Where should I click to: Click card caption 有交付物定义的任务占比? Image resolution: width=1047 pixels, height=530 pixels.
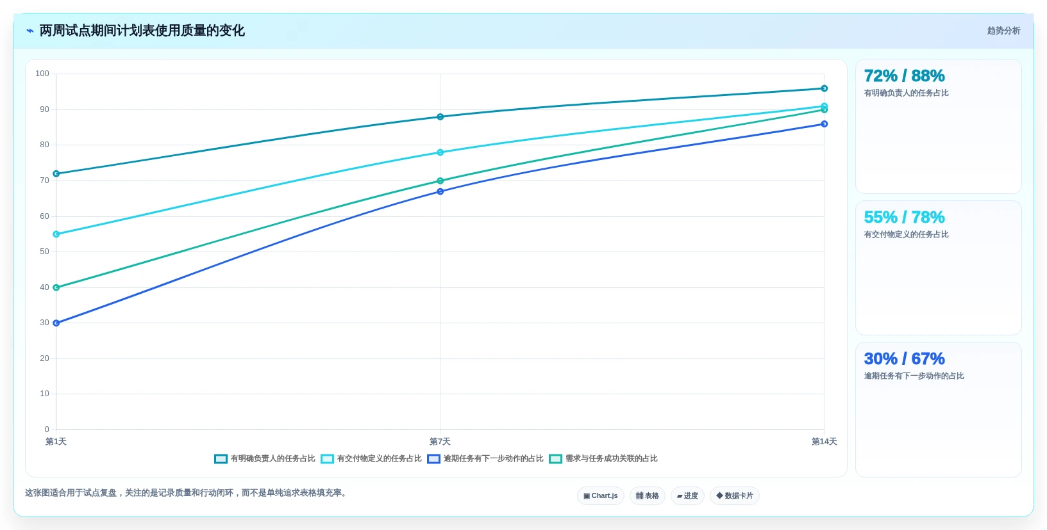coord(907,235)
